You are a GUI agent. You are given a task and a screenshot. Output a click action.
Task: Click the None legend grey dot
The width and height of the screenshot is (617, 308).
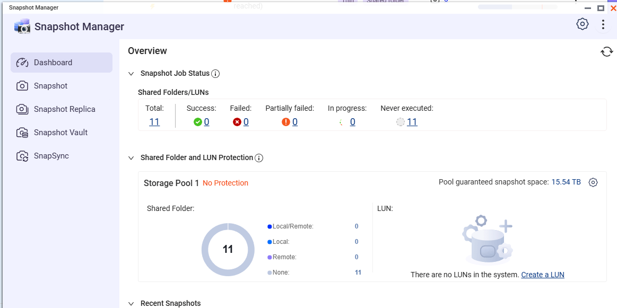click(x=270, y=272)
